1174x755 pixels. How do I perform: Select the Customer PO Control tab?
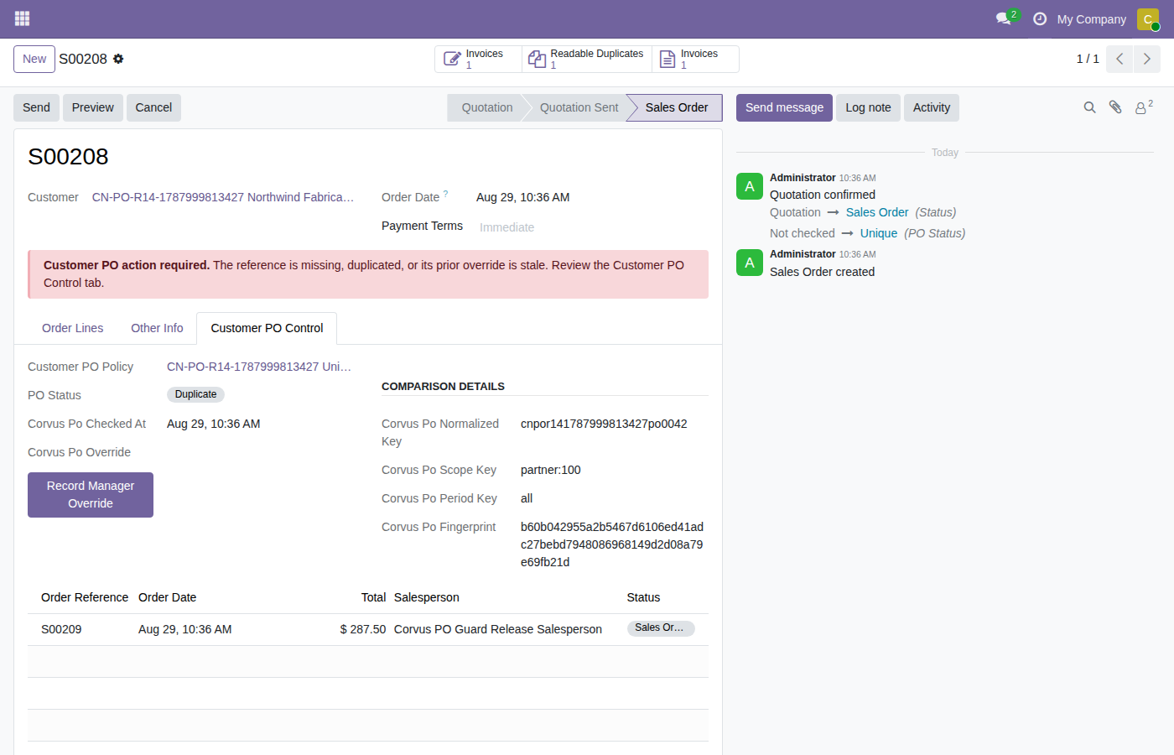tap(267, 328)
